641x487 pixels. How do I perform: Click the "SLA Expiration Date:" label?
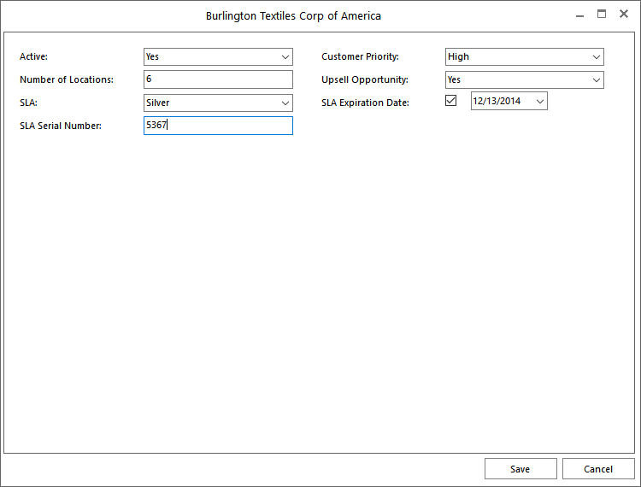(365, 103)
